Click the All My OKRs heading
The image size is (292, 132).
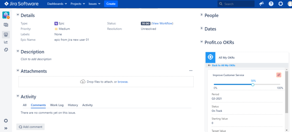click(x=227, y=58)
